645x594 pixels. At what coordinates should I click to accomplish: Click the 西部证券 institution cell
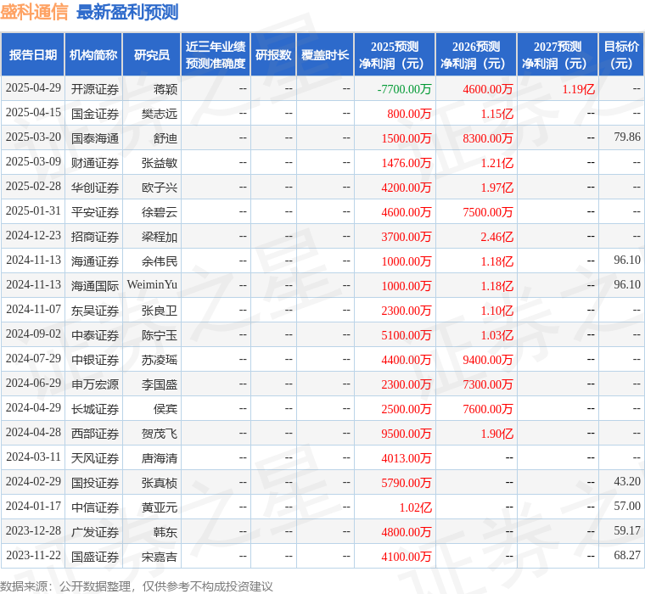[95, 434]
